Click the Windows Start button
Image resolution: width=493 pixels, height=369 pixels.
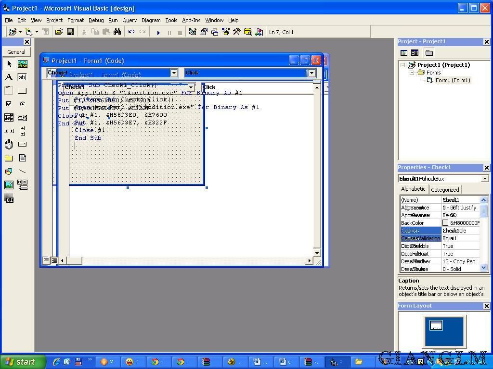click(x=23, y=362)
